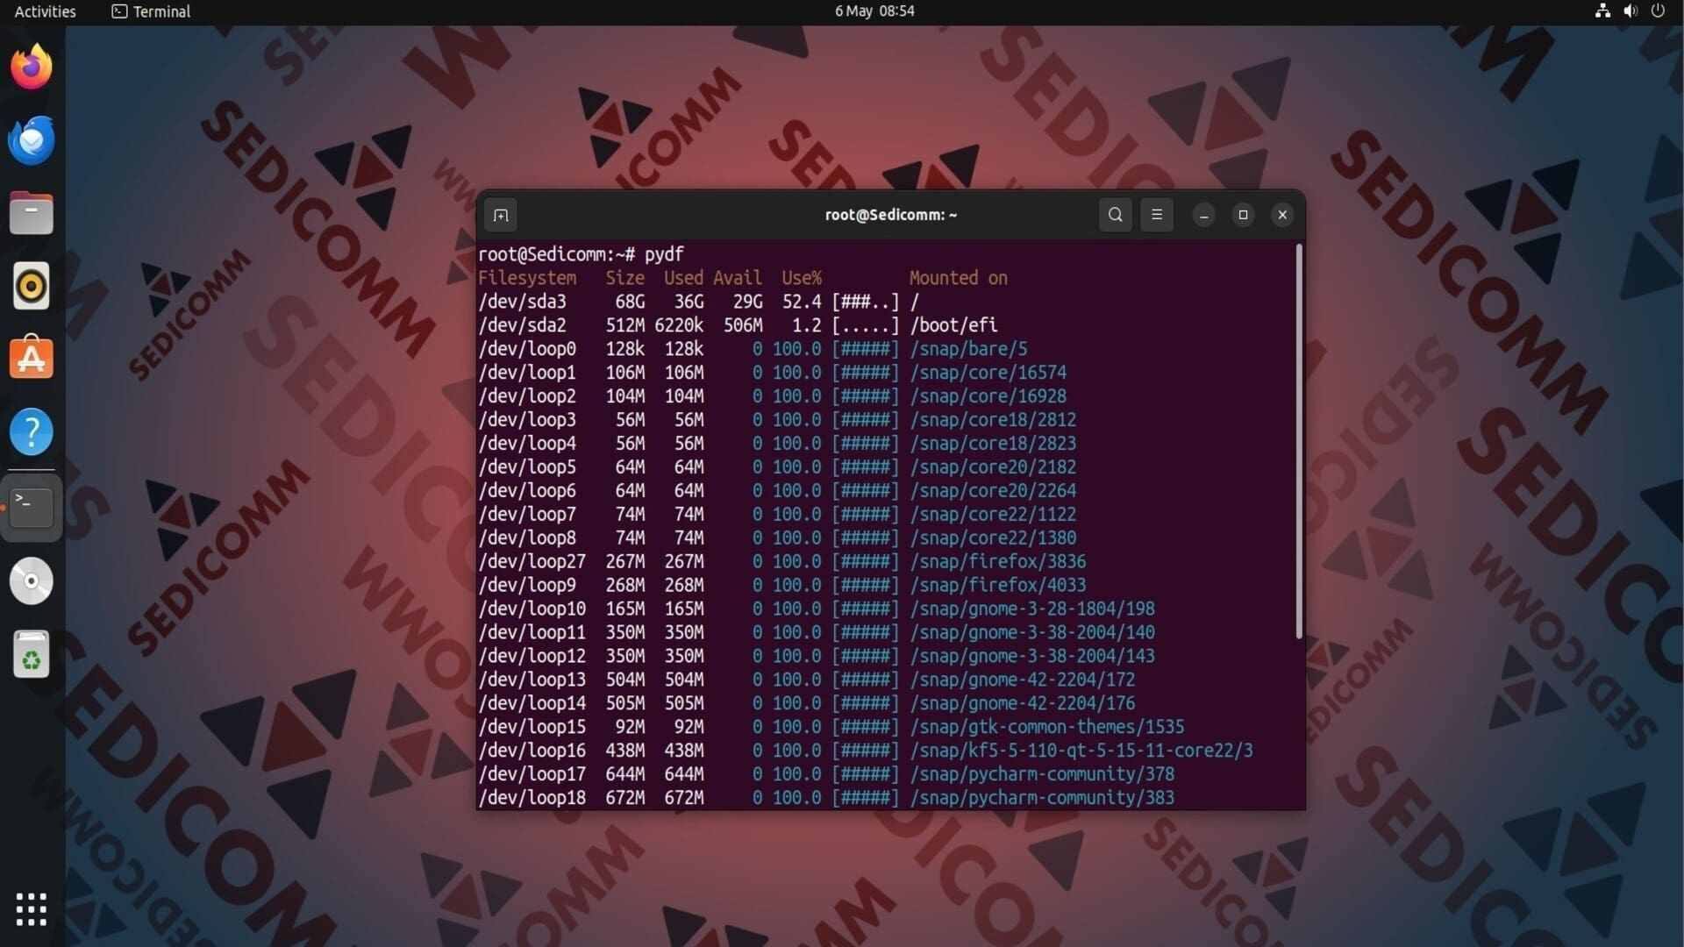The height and width of the screenshot is (947, 1684).
Task: Click the /snap/core20/2264 mount path
Action: point(993,491)
